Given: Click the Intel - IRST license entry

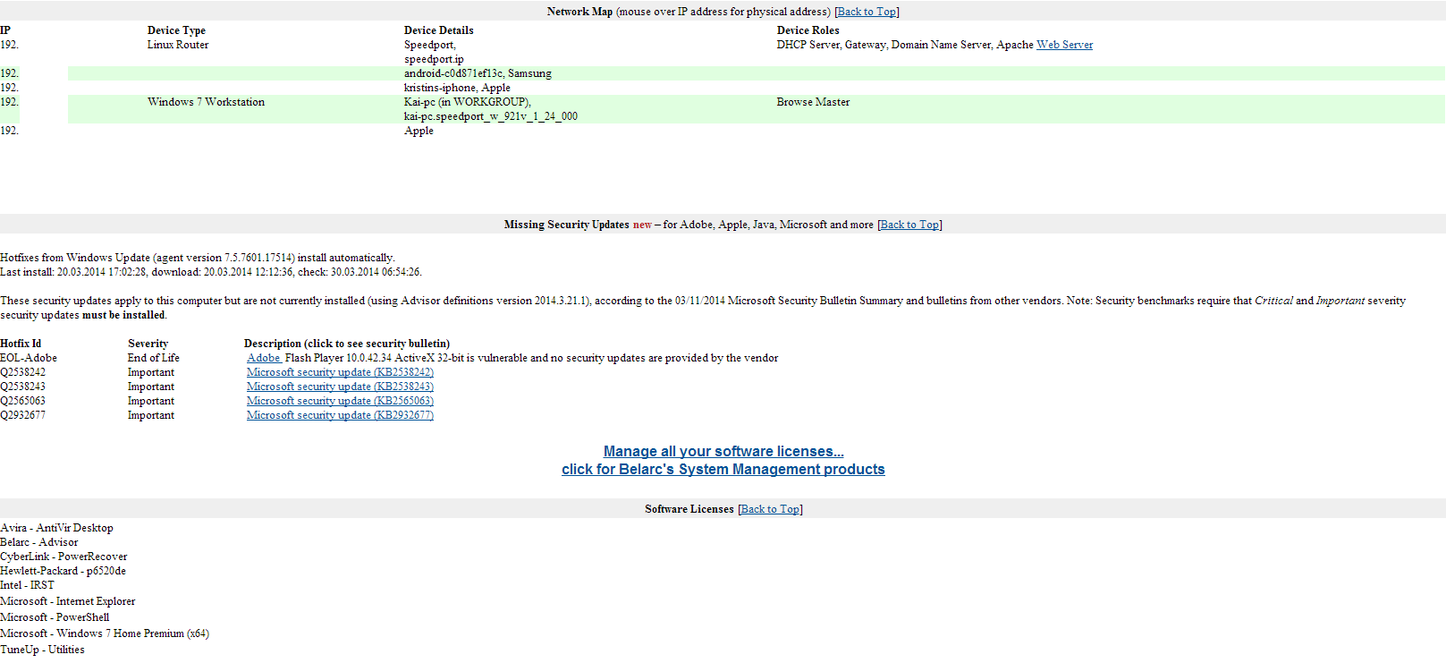Looking at the screenshot, I should pos(27,585).
